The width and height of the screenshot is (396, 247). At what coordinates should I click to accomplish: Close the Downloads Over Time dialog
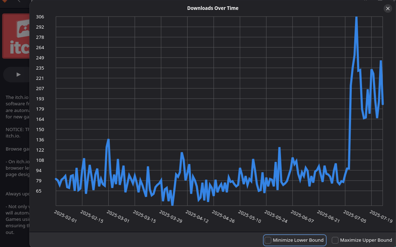[x=388, y=8]
